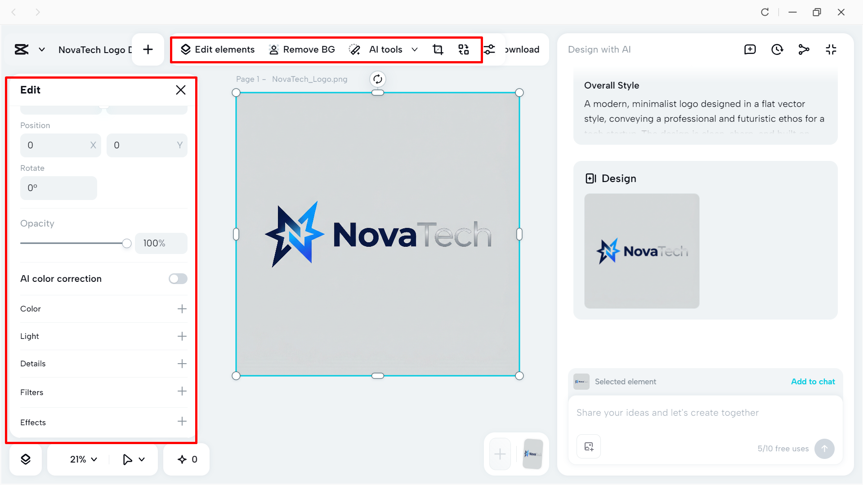The width and height of the screenshot is (863, 485).
Task: Expand the Effects section
Action: click(x=182, y=422)
